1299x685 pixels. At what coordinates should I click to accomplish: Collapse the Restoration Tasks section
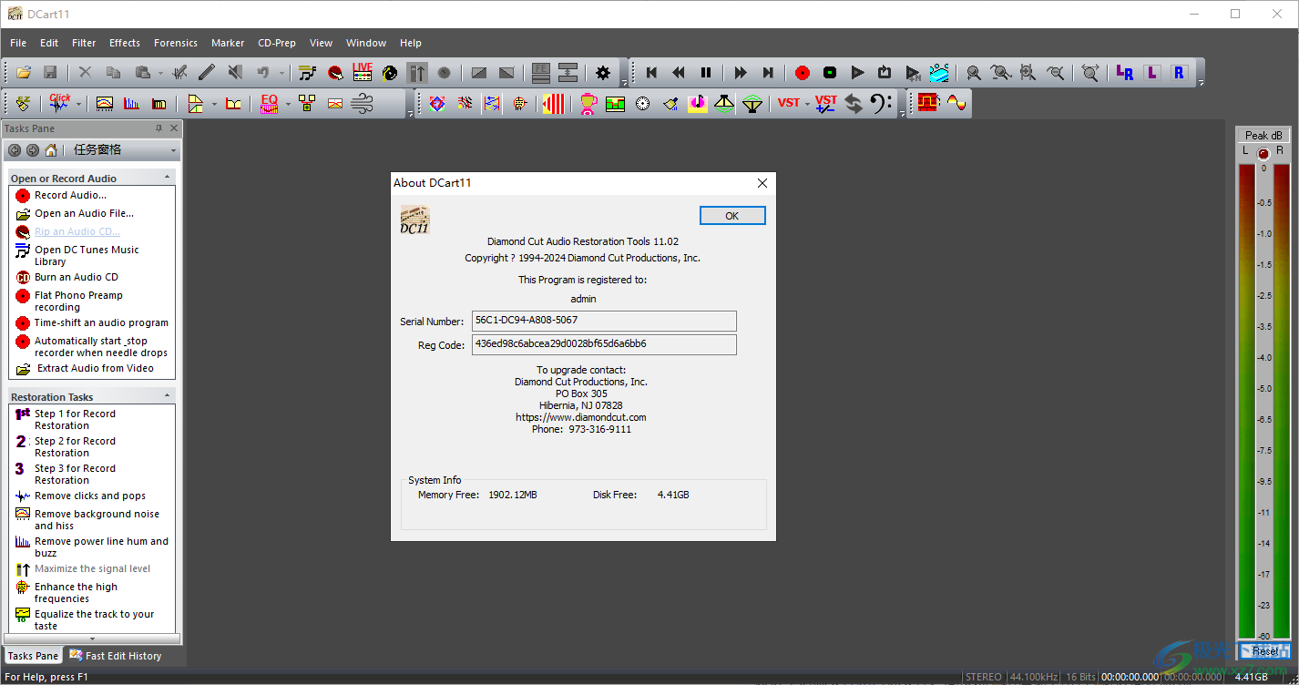point(167,396)
